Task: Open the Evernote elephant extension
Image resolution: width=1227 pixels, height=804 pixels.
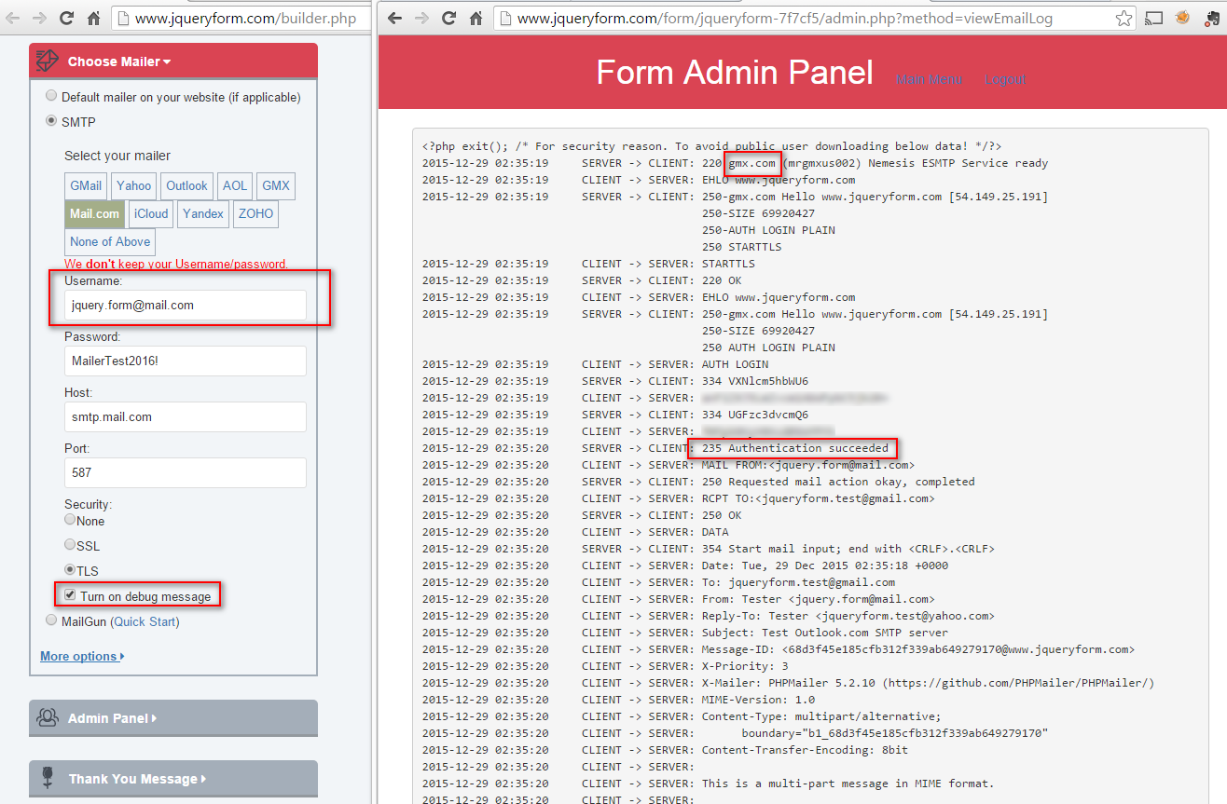Action: click(1212, 18)
